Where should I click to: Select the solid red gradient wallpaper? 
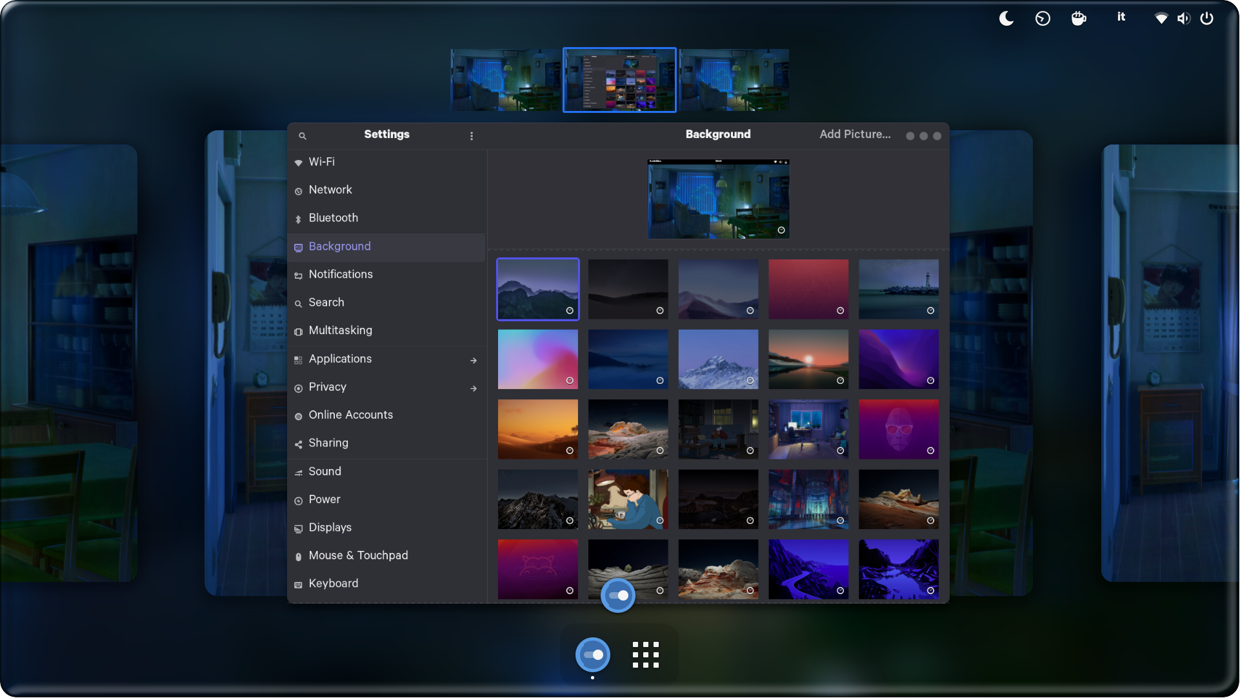point(808,288)
